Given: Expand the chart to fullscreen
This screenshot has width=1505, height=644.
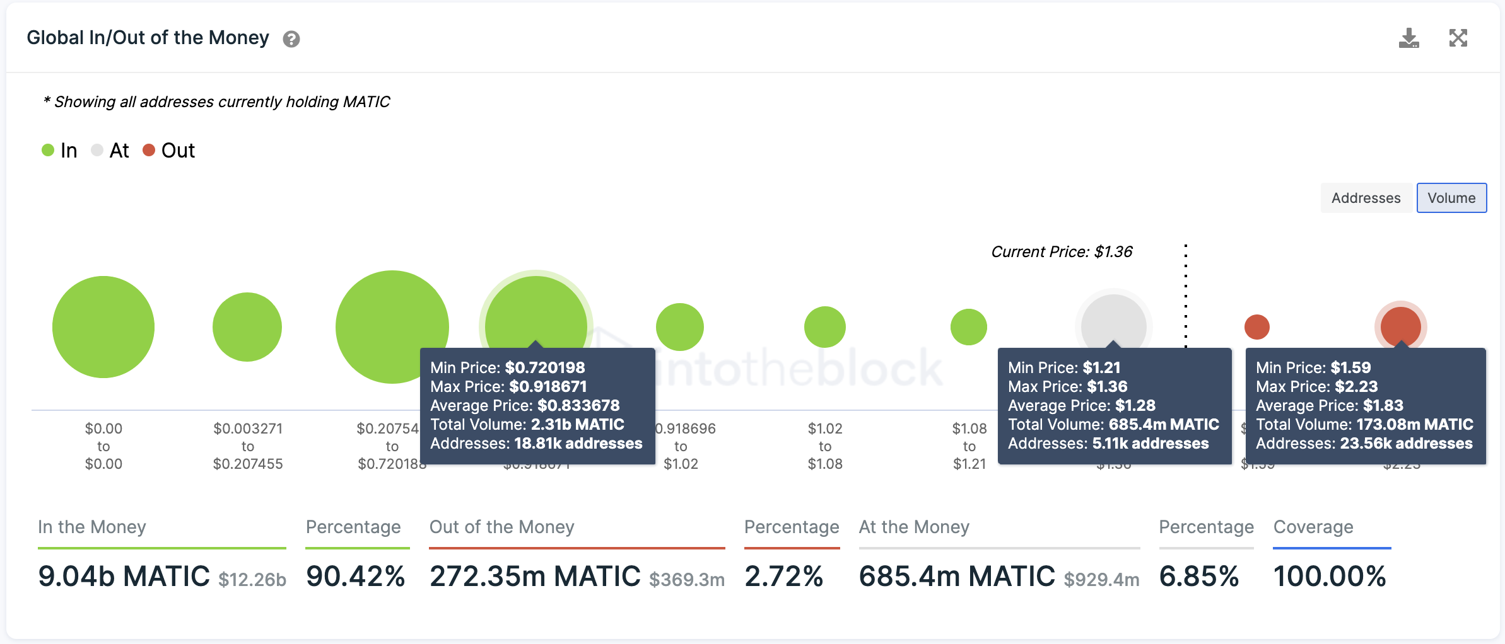Looking at the screenshot, I should [1458, 38].
